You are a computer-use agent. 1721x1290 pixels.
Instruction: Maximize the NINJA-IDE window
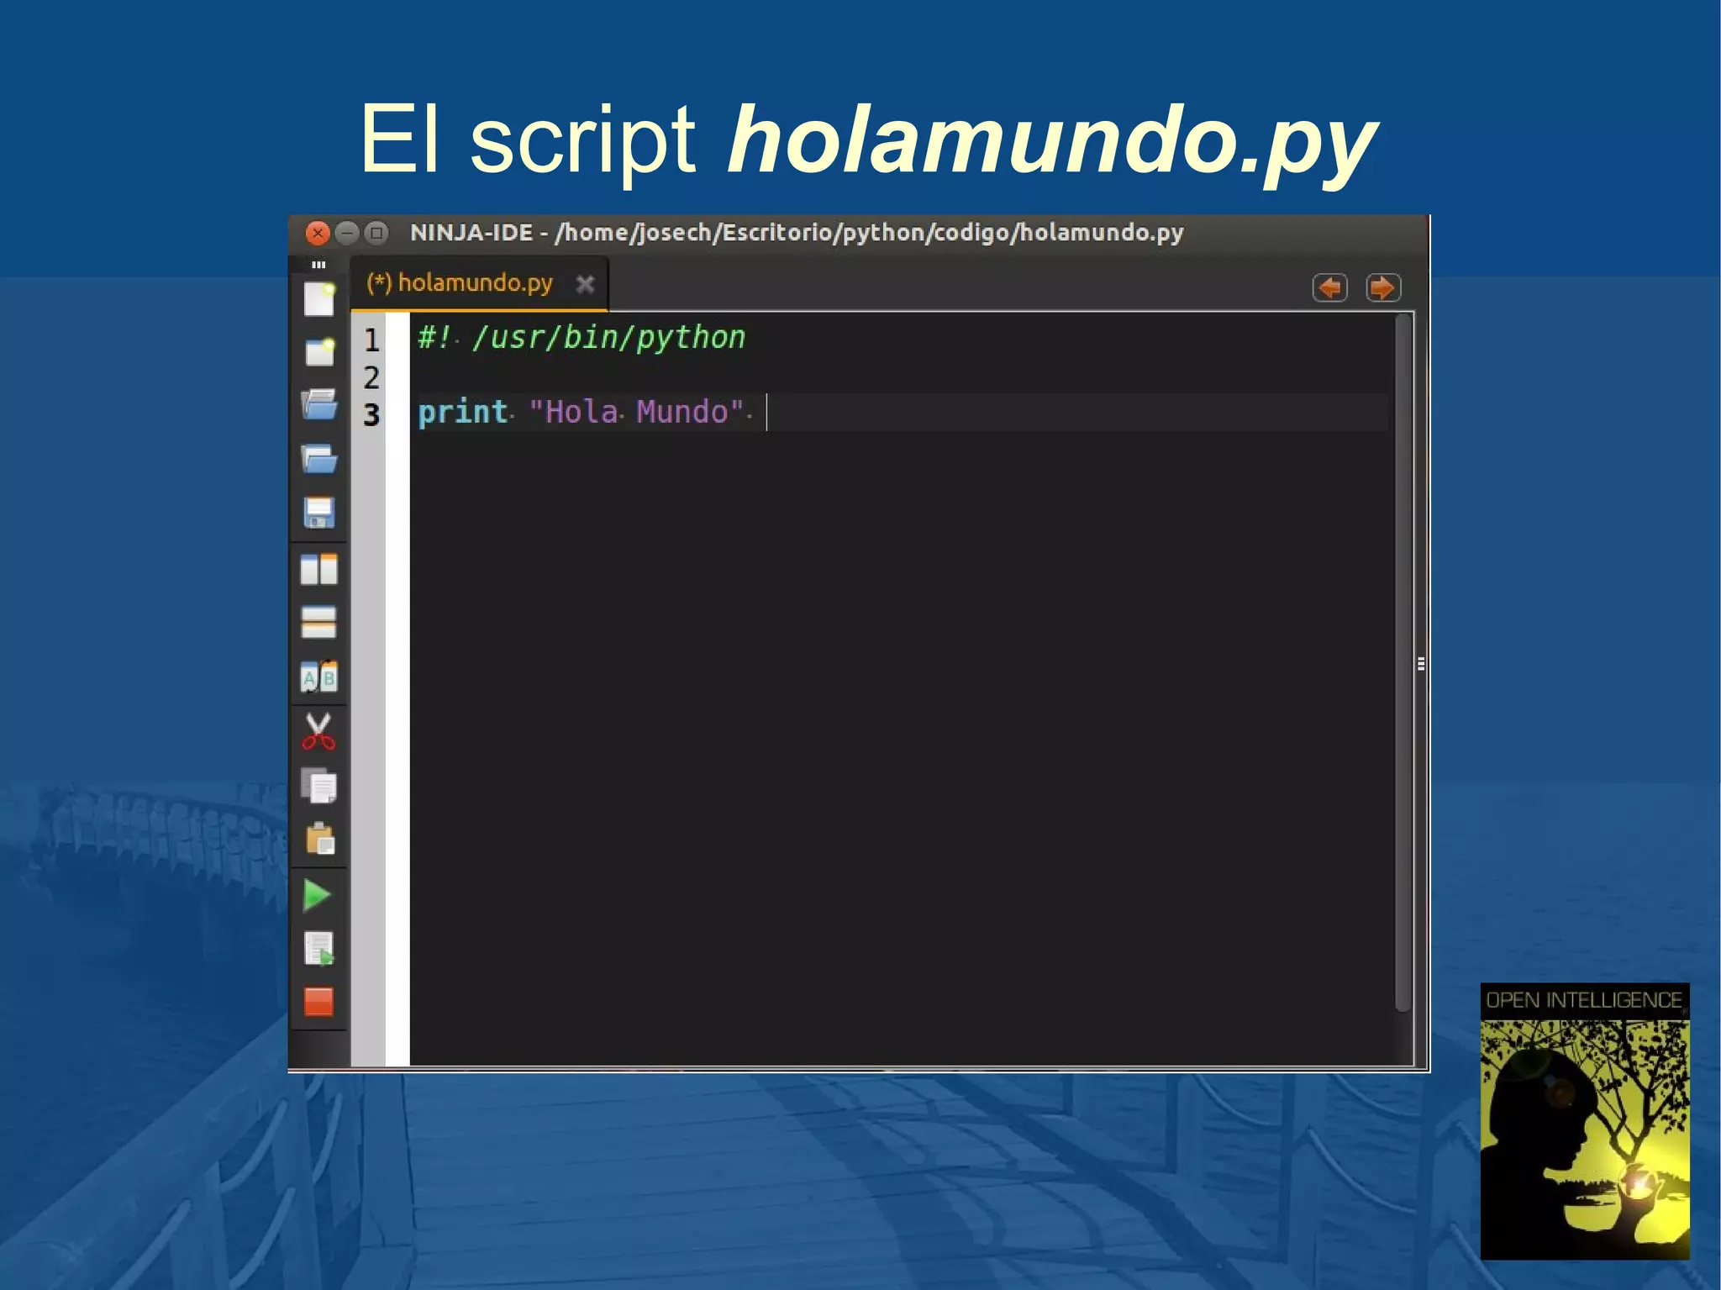(x=376, y=233)
